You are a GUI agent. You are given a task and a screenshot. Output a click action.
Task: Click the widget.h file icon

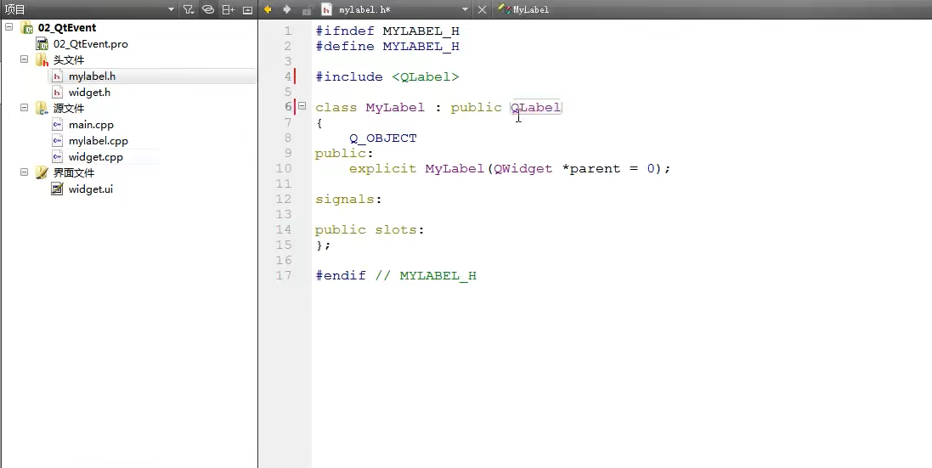point(57,92)
